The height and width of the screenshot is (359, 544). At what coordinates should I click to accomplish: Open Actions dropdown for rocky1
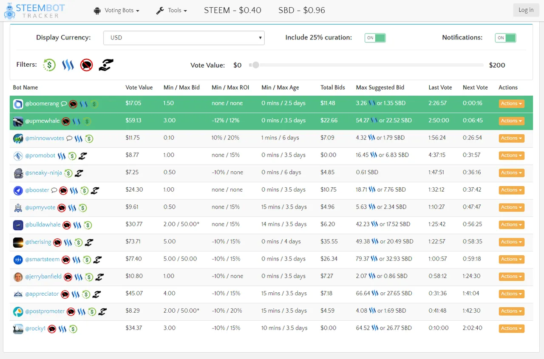tap(511, 328)
